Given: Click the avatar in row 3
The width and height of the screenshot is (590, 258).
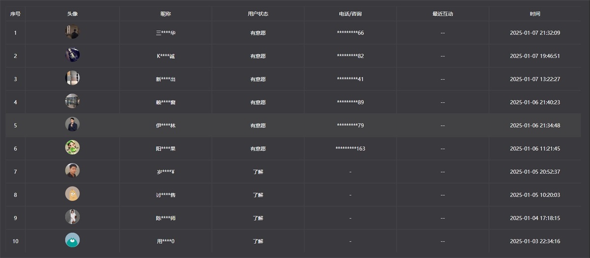Looking at the screenshot, I should click(x=72, y=79).
